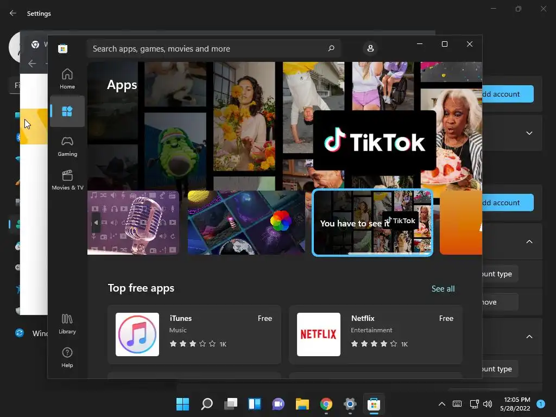This screenshot has width=556, height=417.
Task: Go to Movies & TV section
Action: click(x=67, y=180)
